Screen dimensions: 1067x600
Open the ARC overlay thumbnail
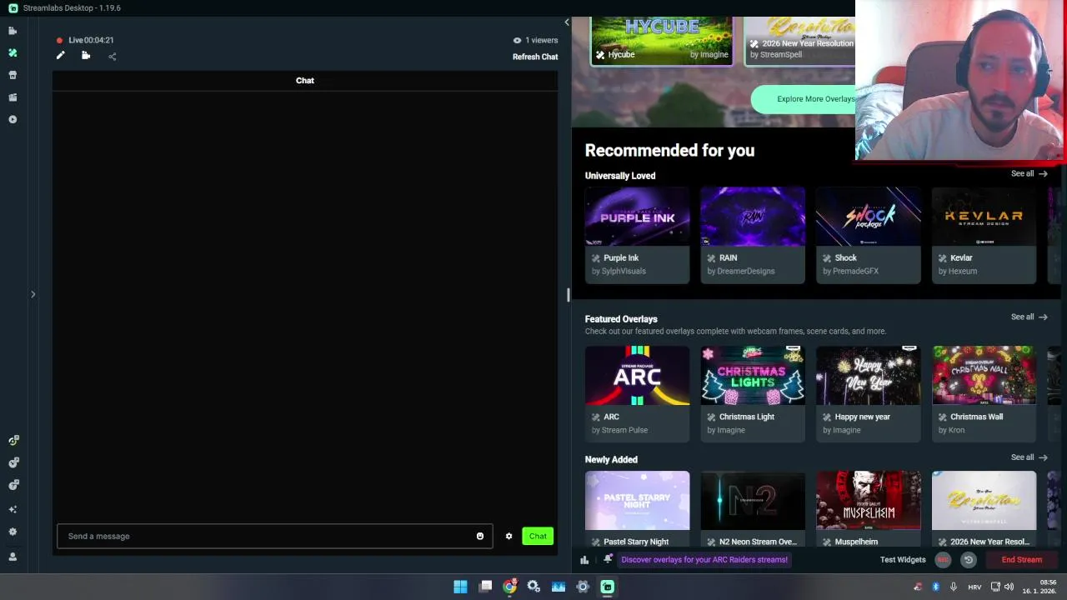(x=637, y=376)
